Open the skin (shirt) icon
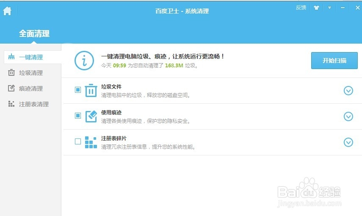Screen dimensions: 362x216 click(x=316, y=8)
